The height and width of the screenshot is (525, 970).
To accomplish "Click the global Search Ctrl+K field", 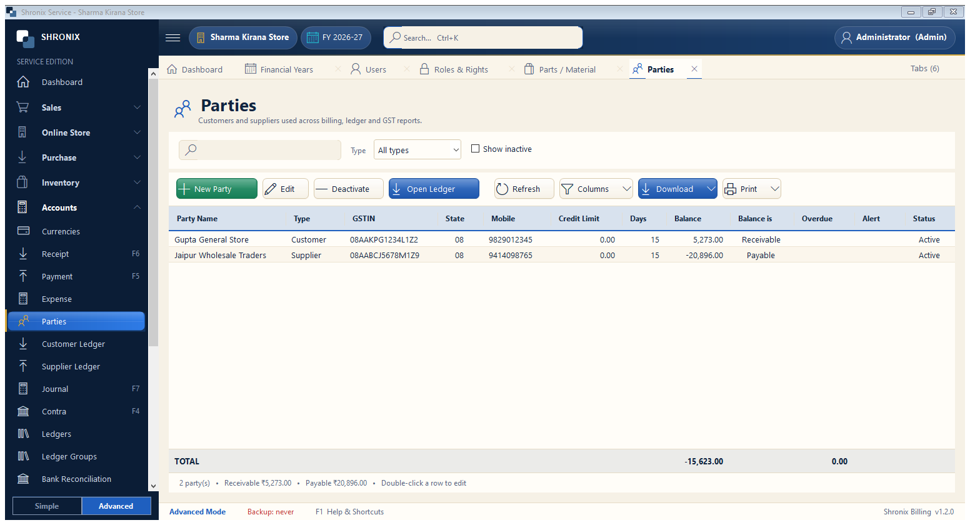I will 483,37.
